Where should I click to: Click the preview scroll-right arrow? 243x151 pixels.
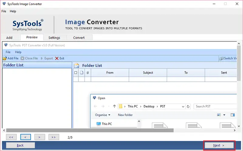click(234, 130)
